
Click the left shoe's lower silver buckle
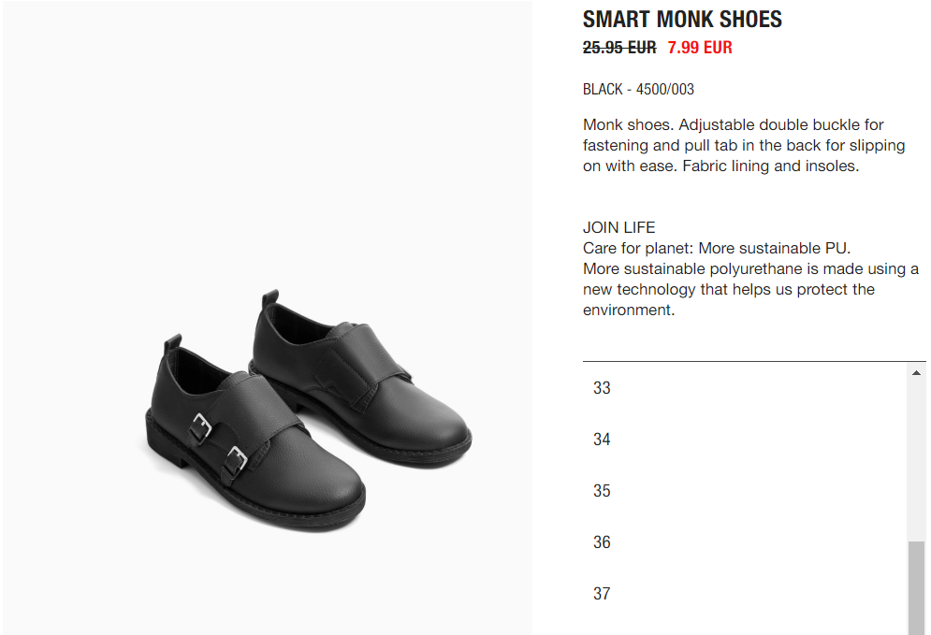click(x=236, y=462)
